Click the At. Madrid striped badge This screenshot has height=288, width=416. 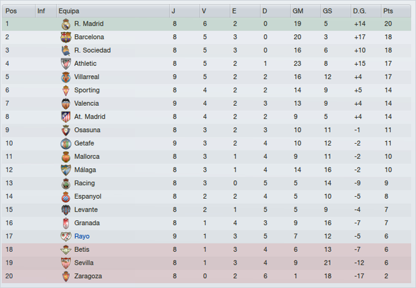point(66,117)
